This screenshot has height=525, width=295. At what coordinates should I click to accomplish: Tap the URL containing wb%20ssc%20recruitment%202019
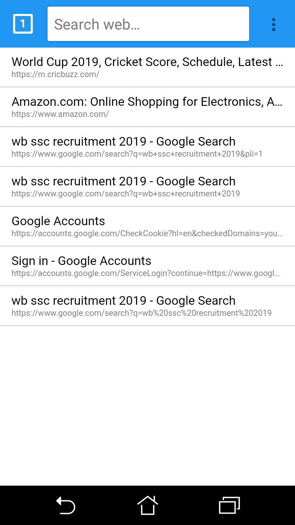point(141,313)
